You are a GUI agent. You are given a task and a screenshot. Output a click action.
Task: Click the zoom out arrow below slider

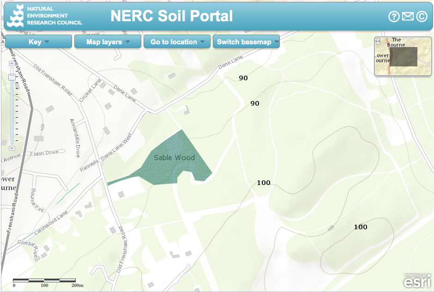(x=12, y=148)
